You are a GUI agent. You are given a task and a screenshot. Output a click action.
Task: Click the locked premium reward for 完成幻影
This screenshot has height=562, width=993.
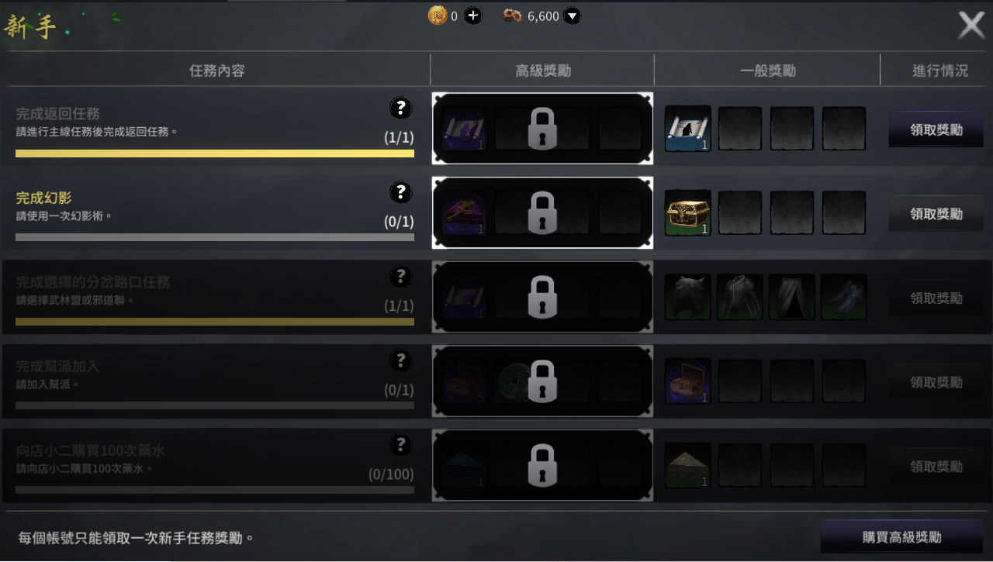pos(542,213)
